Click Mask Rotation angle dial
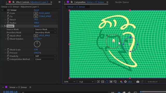This screenshot has width=166, height=93. [x=37, y=44]
